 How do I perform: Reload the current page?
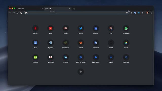click(17, 13)
